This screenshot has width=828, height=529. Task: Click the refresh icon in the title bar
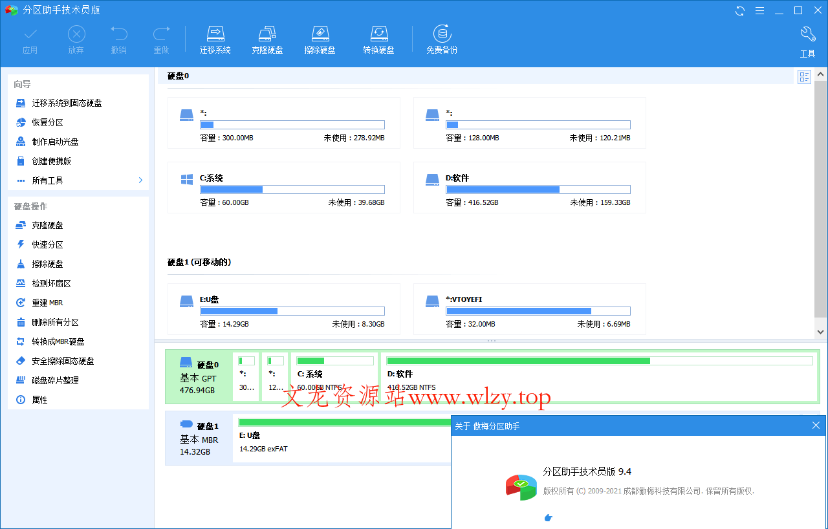point(739,10)
